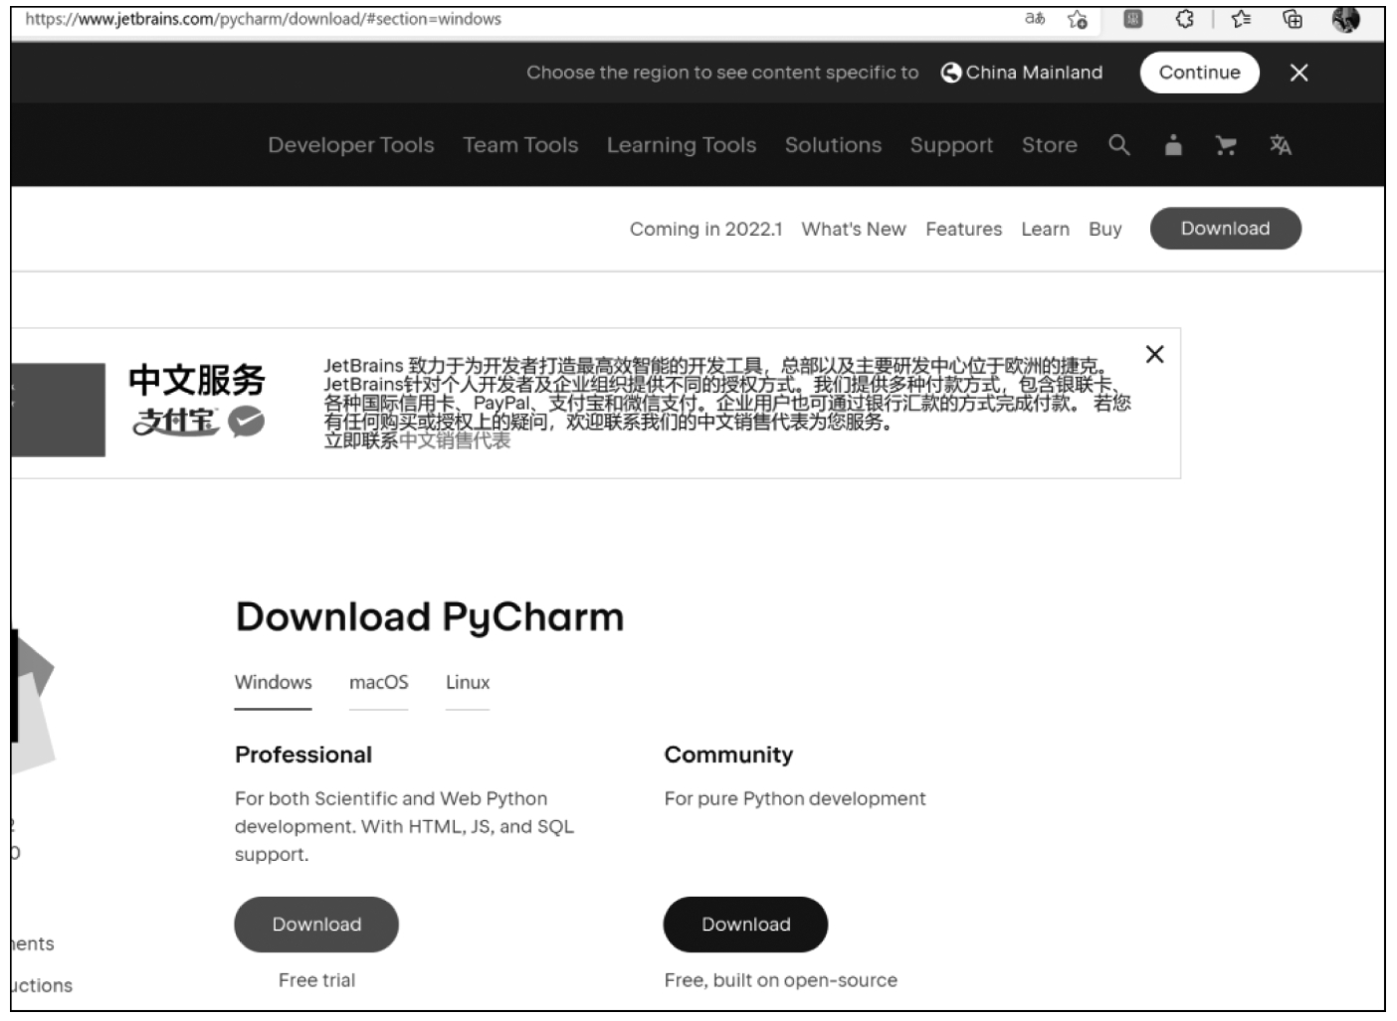Open What's New page link
Screen dimensions: 1397x1021
[x=854, y=229]
